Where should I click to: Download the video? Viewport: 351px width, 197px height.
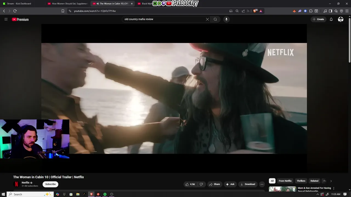(x=248, y=184)
